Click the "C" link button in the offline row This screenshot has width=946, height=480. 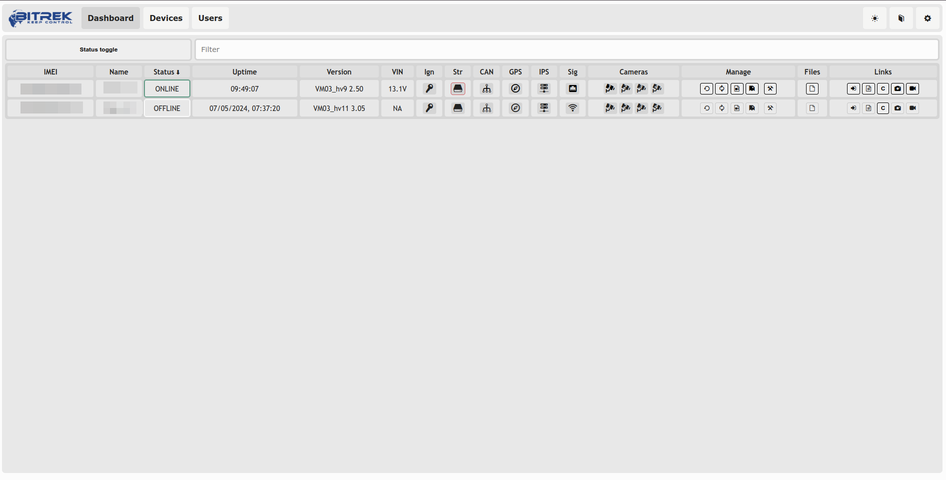coord(883,108)
